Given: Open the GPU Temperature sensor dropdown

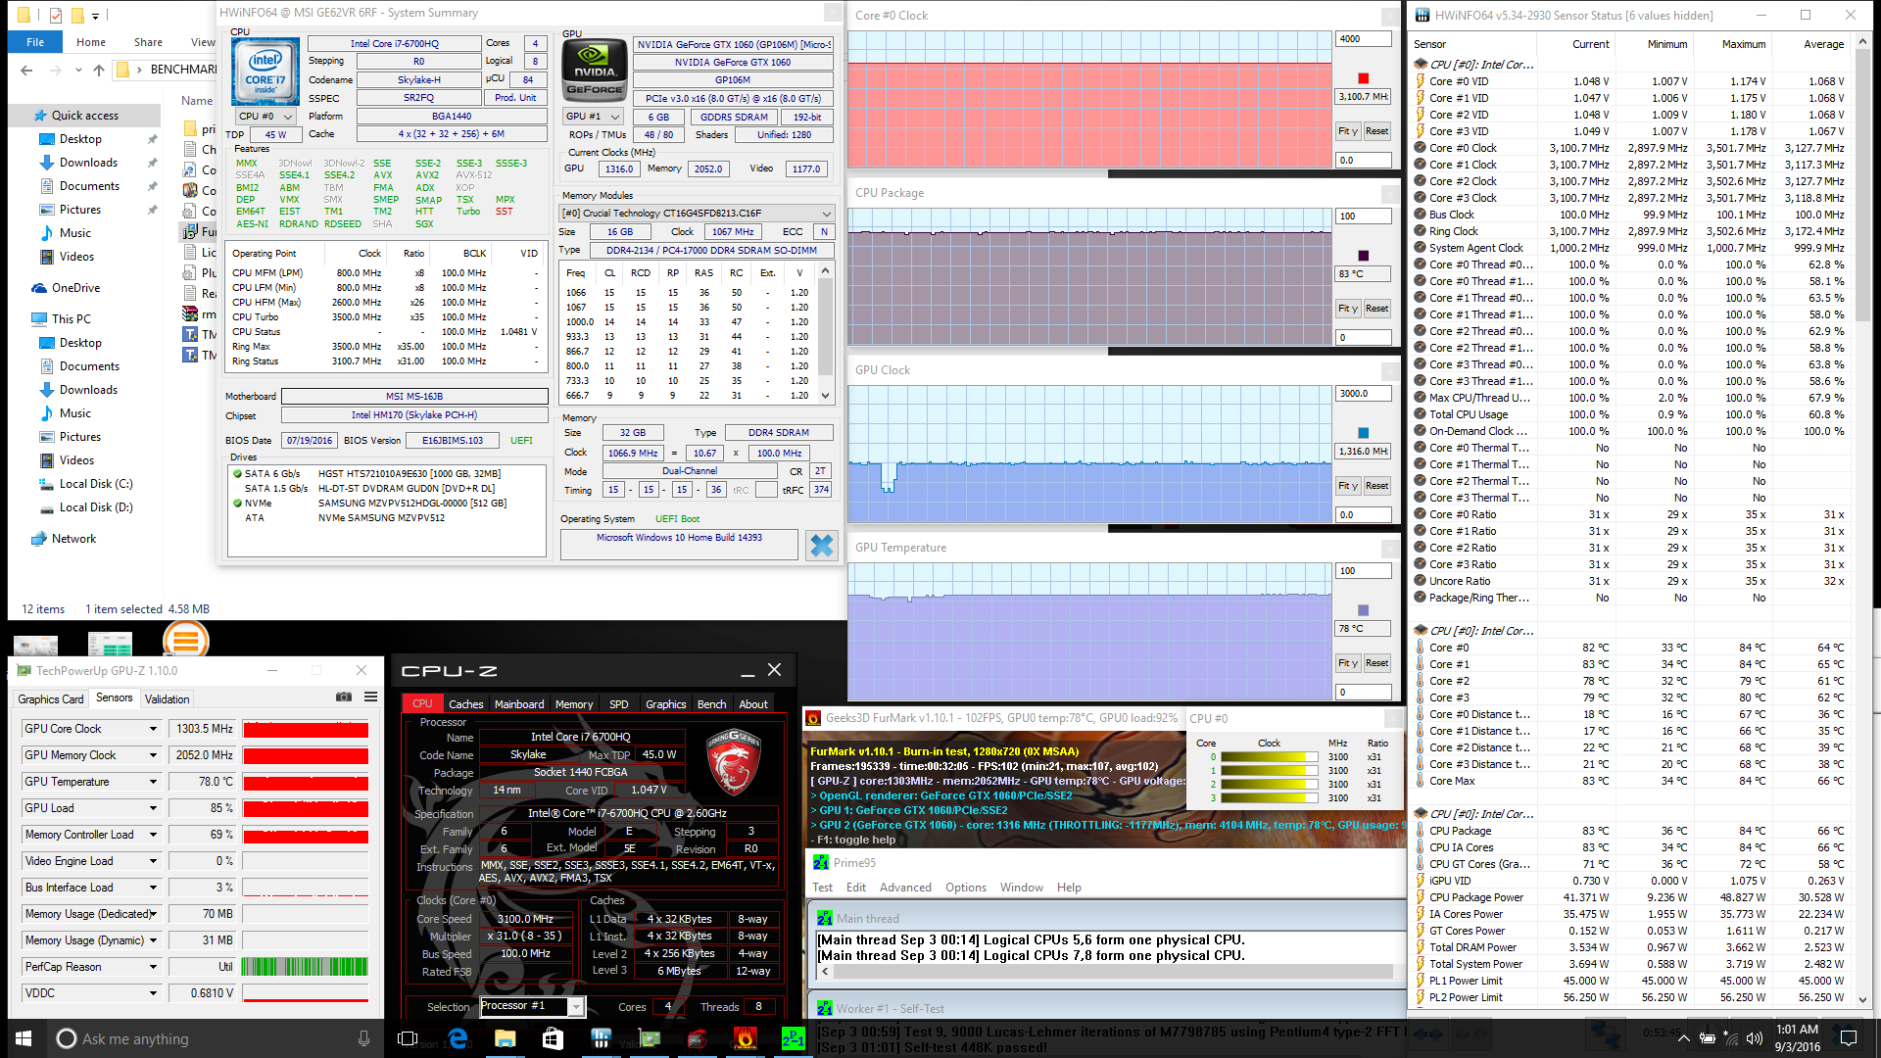Looking at the screenshot, I should click(x=153, y=782).
